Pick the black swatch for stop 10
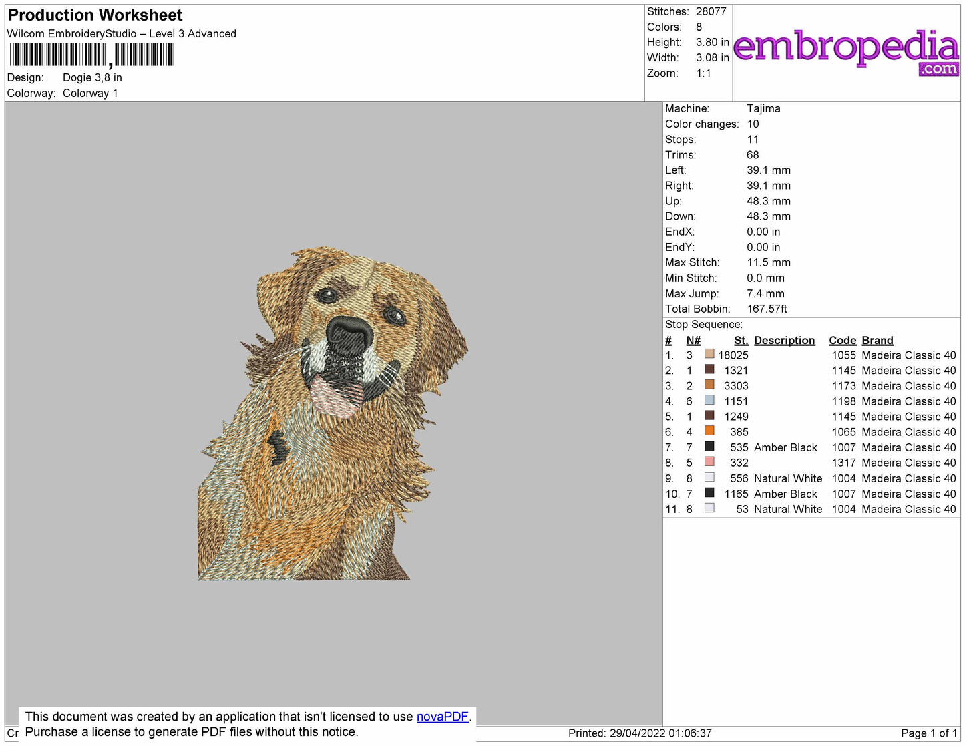Screen dimensions: 965x746 point(709,492)
